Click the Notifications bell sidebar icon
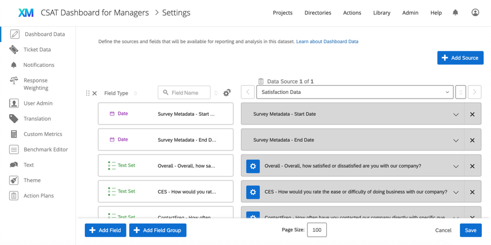The height and width of the screenshot is (245, 491). [13, 65]
